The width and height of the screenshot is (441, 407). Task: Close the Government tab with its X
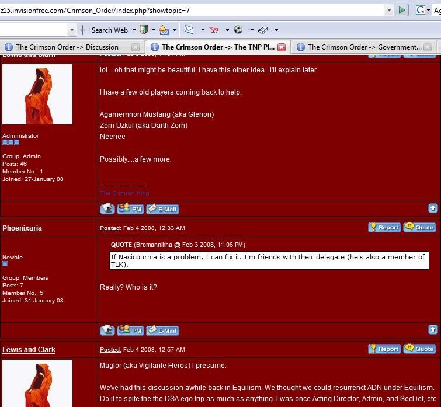click(428, 47)
